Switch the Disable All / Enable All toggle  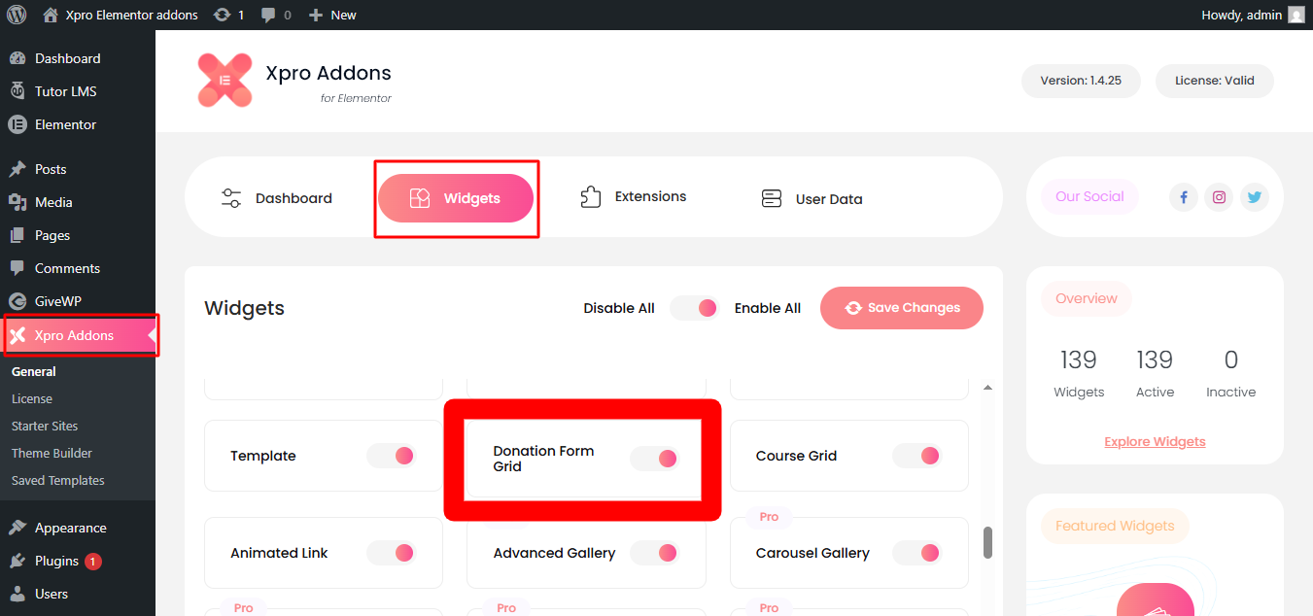pyautogui.click(x=695, y=308)
